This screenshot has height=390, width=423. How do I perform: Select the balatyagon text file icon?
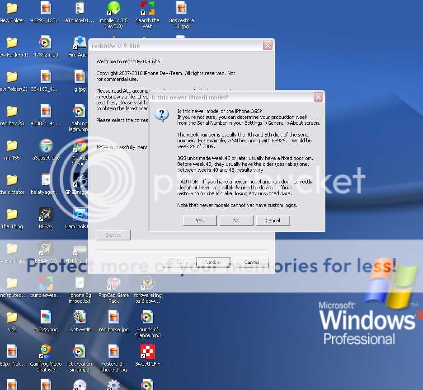pos(46,180)
